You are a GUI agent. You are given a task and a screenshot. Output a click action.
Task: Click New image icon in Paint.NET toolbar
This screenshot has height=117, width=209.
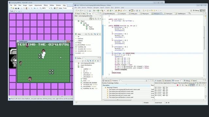(11, 8)
